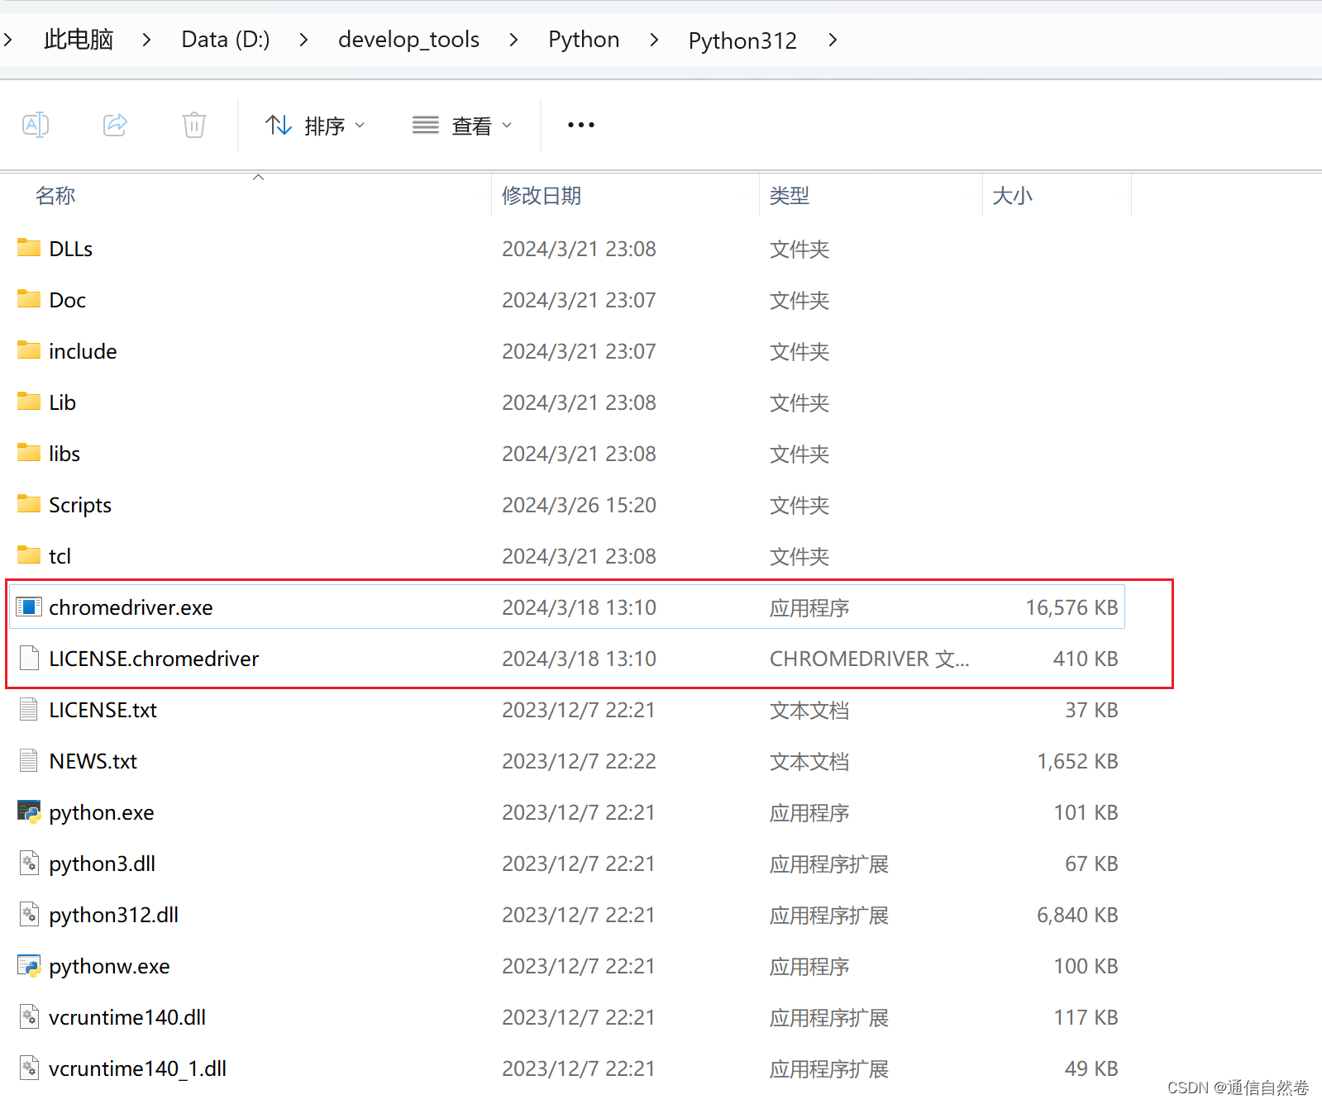Screen dimensions: 1322x1104
Task: Select the file name chromedriver.exe
Action: point(131,607)
